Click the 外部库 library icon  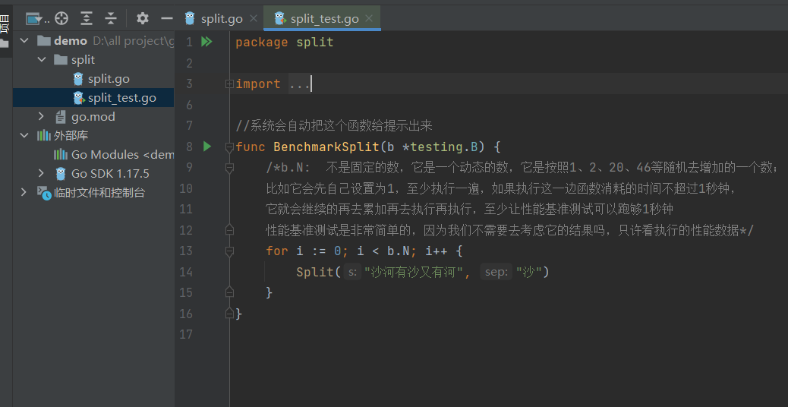pyautogui.click(x=44, y=136)
